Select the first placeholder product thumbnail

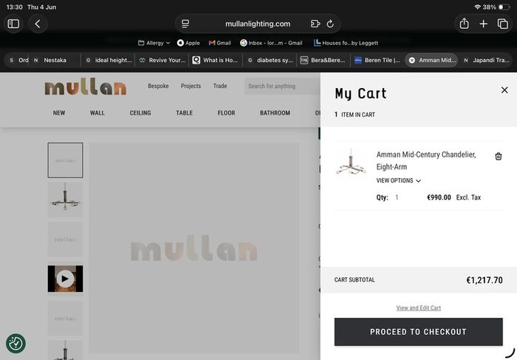click(x=65, y=160)
